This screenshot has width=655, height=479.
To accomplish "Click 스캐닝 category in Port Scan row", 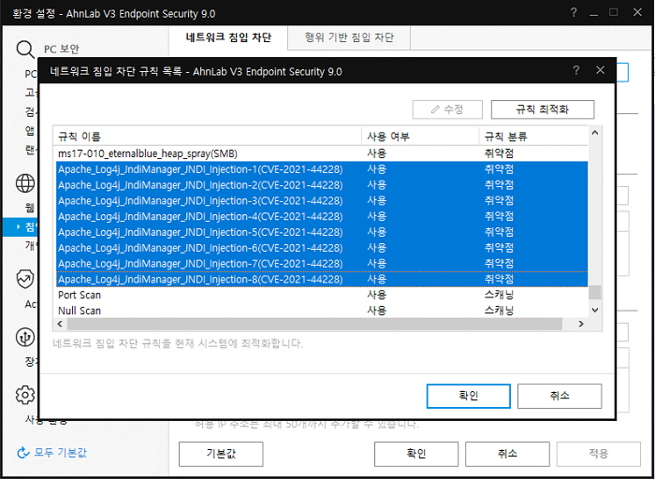I will click(x=499, y=296).
